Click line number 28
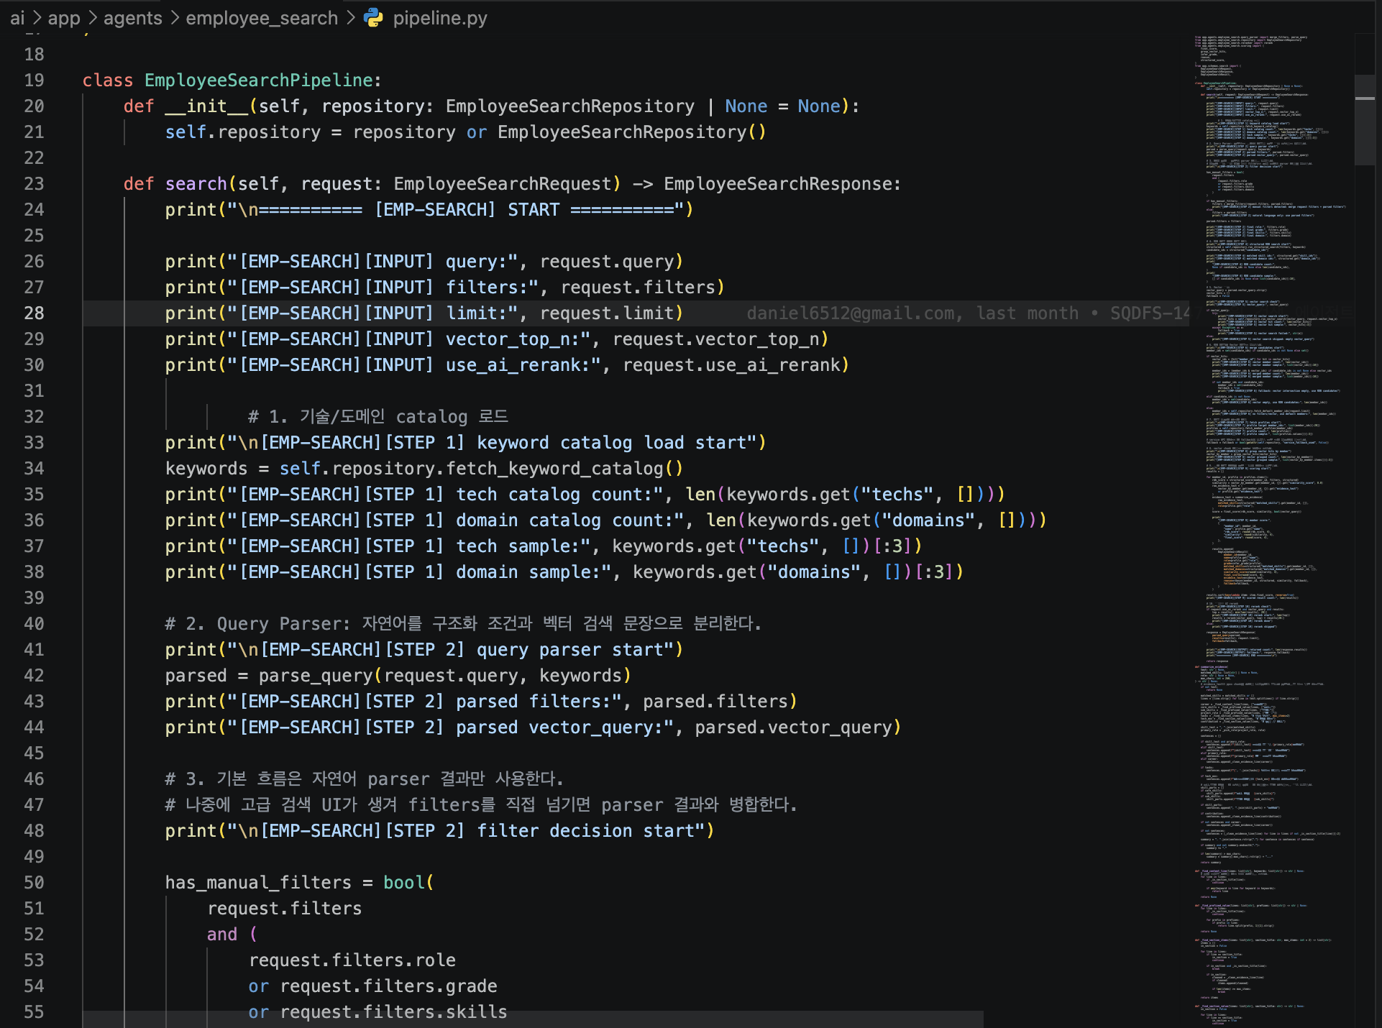 [x=34, y=313]
